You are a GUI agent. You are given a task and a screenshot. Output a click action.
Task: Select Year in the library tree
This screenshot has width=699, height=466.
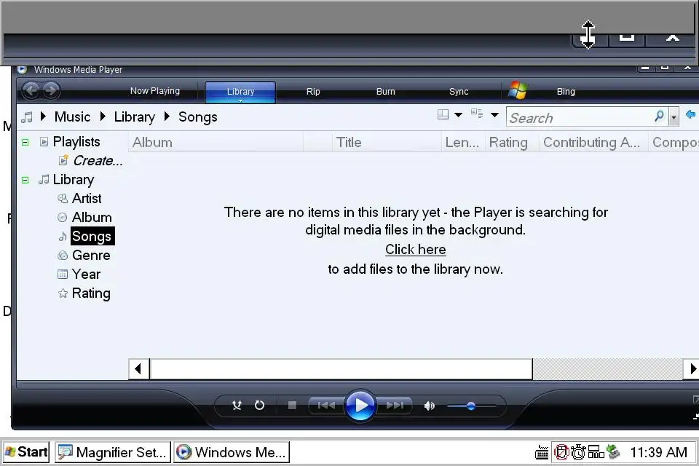tap(86, 275)
